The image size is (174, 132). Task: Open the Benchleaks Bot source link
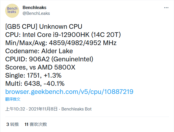(76, 109)
